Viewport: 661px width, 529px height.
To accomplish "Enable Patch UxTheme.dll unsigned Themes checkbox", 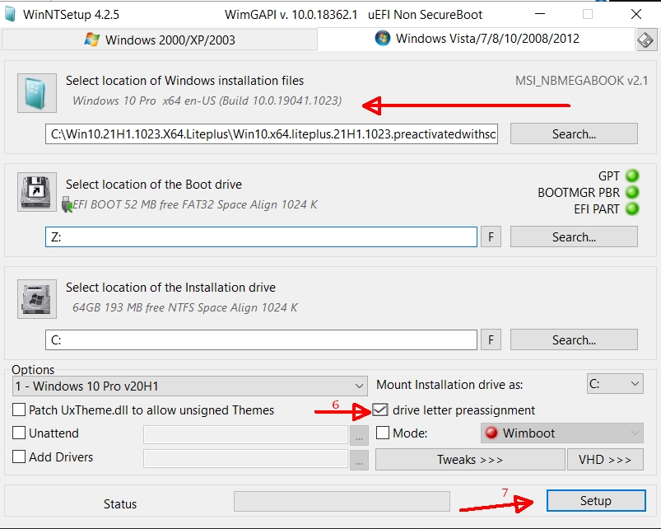I will point(19,410).
